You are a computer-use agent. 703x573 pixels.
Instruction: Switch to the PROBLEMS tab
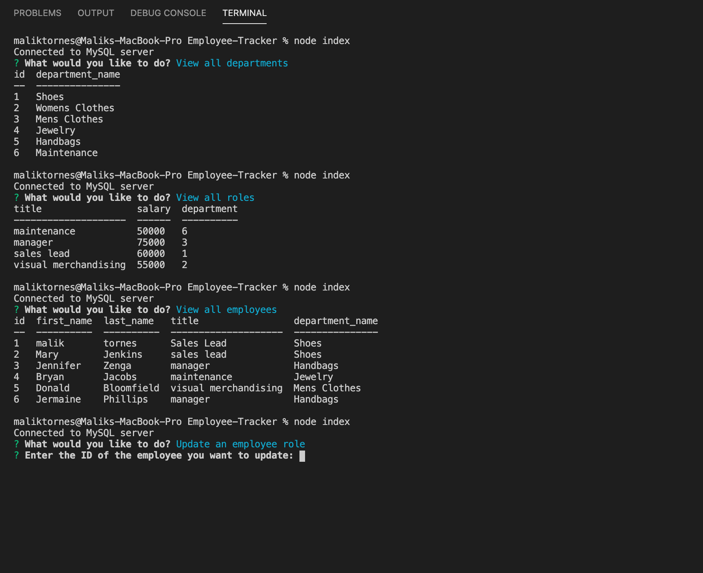38,12
